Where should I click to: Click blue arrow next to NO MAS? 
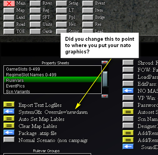point(128,91)
